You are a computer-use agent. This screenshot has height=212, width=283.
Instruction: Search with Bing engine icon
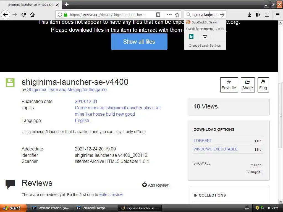point(191,36)
